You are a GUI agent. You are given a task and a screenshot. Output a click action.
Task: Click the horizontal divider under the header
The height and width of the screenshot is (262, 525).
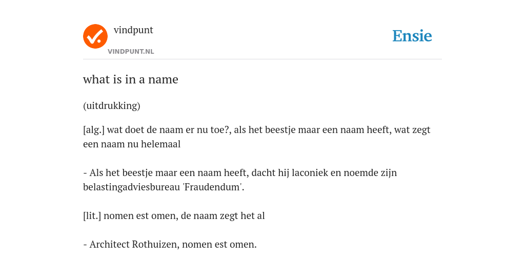coord(262,59)
